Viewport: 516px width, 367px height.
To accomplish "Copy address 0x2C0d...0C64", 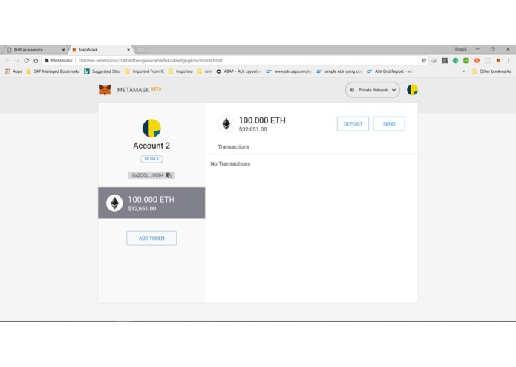I will point(151,175).
